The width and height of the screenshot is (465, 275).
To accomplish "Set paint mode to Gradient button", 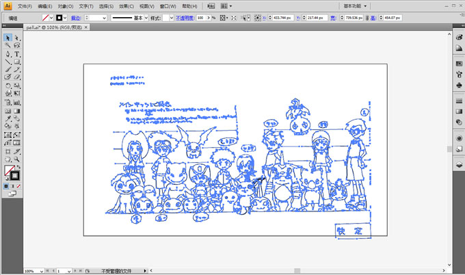I will click(x=12, y=186).
